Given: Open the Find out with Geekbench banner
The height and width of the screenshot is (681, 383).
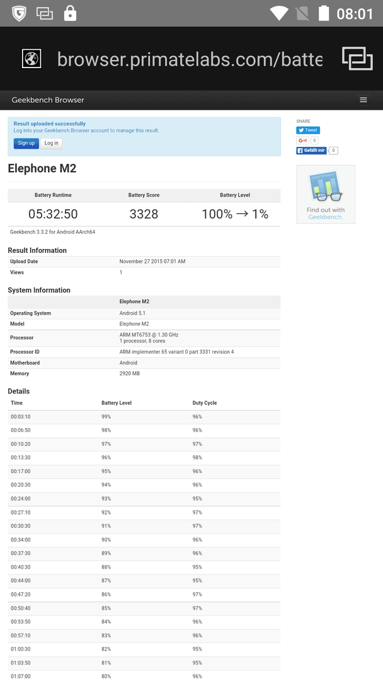Looking at the screenshot, I should pos(326,195).
